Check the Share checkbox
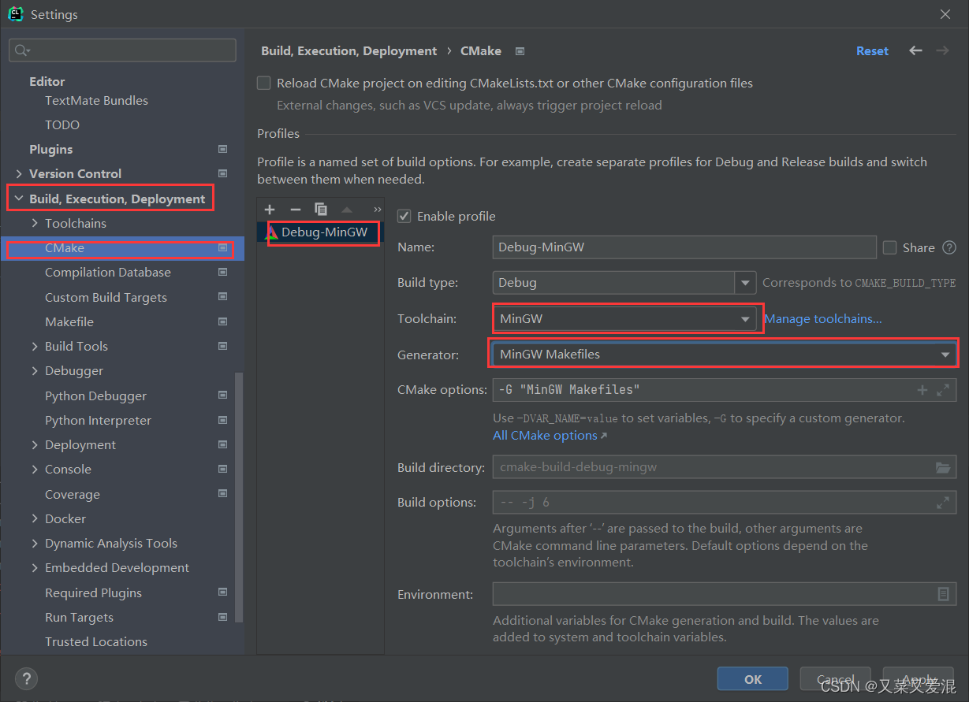Viewport: 969px width, 702px height. [889, 247]
